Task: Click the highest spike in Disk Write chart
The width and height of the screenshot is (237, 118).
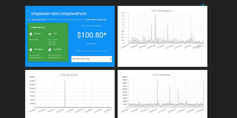Action: point(157,80)
